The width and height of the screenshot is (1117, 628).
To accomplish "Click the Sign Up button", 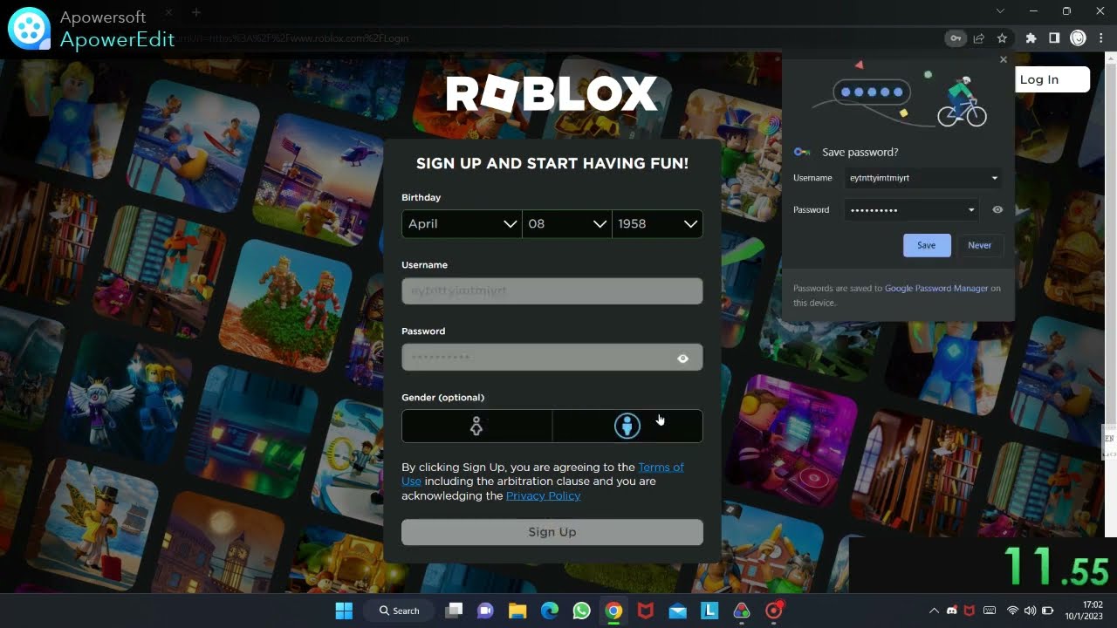I will tap(552, 532).
